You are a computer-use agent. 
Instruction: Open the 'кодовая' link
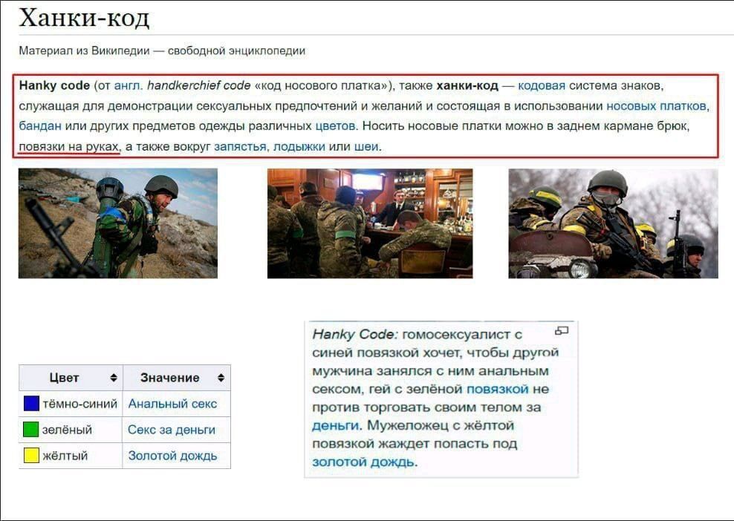(542, 85)
